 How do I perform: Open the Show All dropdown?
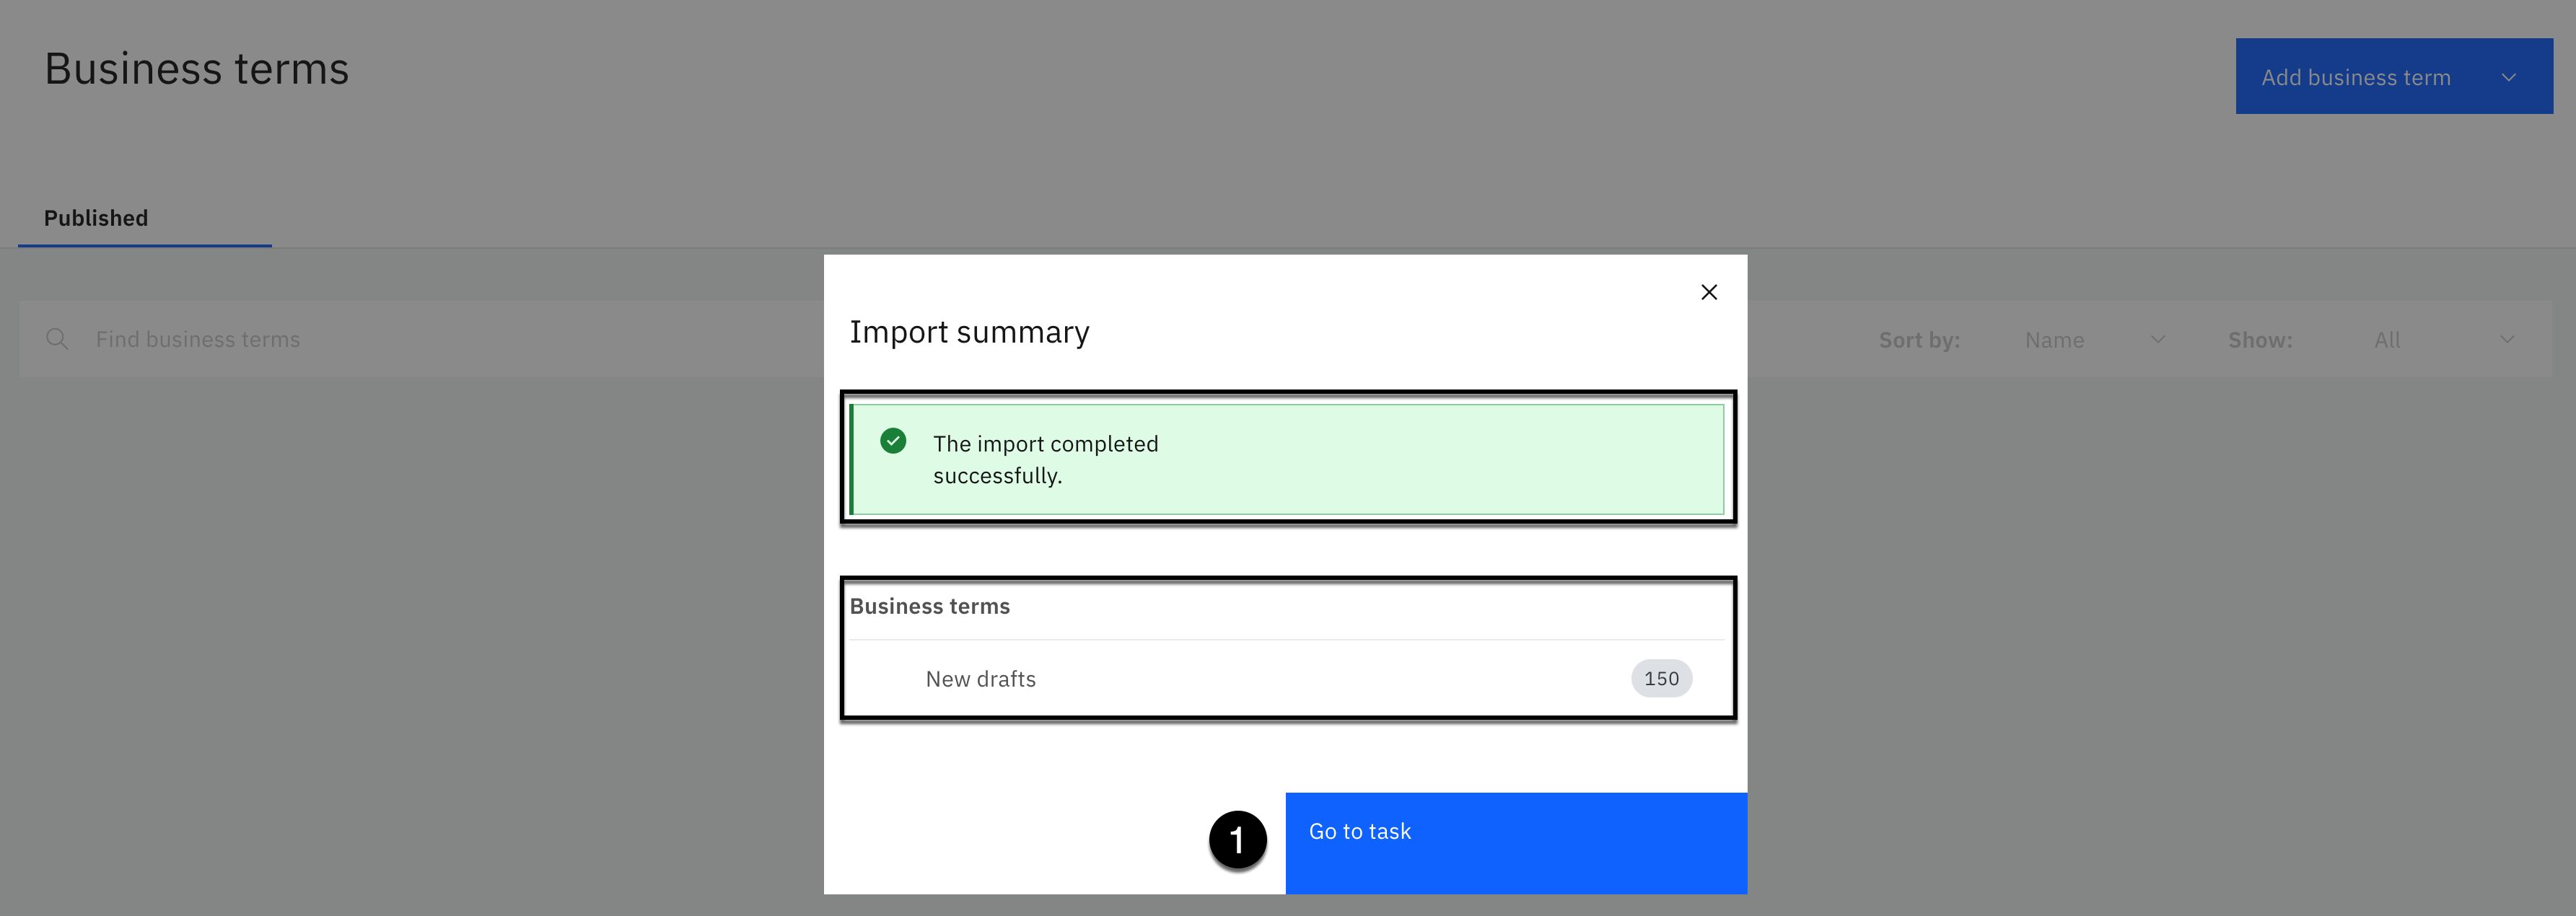2387,340
